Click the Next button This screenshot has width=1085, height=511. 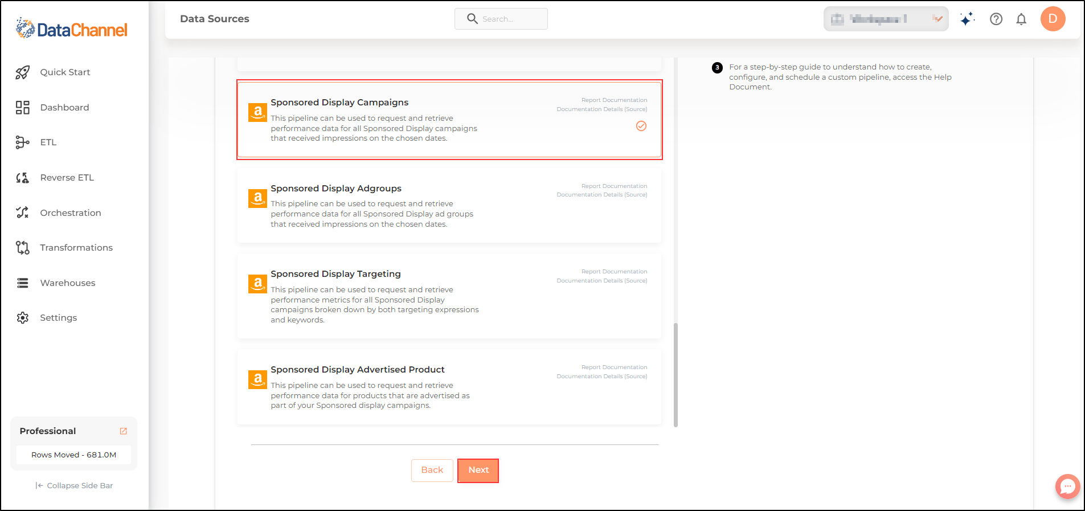pos(478,471)
